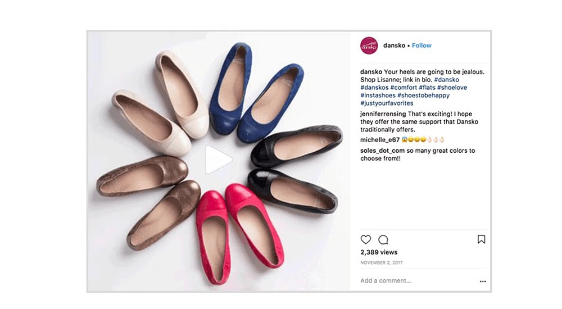The width and height of the screenshot is (562, 309).
Task: Play the shoe video
Action: point(217,160)
